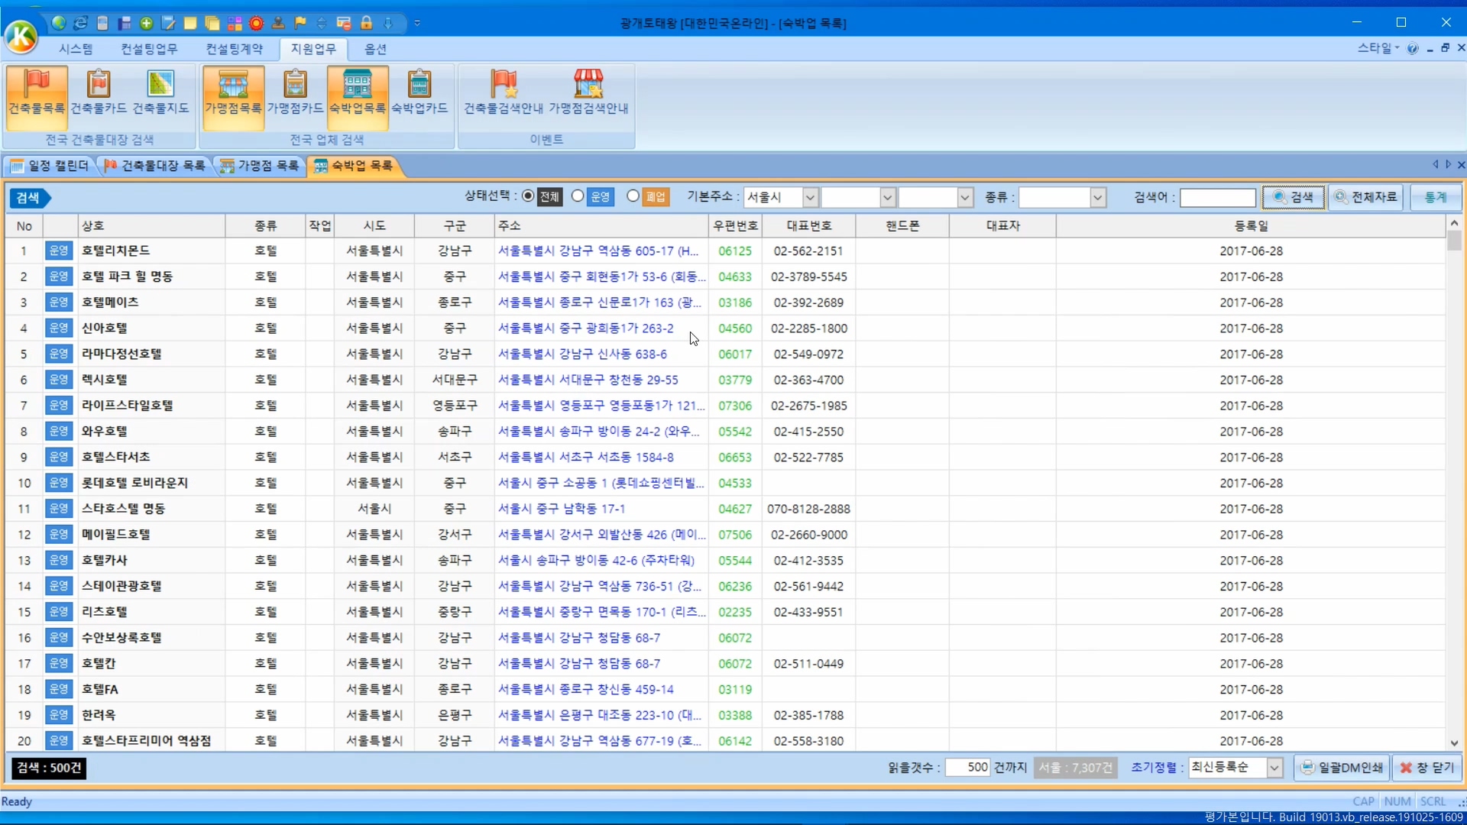Click the 전체자료 button
Image resolution: width=1467 pixels, height=825 pixels.
(x=1366, y=198)
